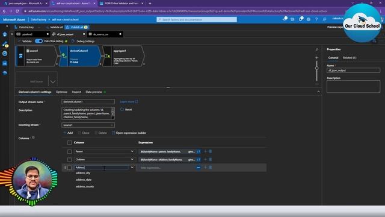Screen dimensions: 385x217
Task: Open the Manage toolbox icon in sidebar
Action: tap(5, 63)
